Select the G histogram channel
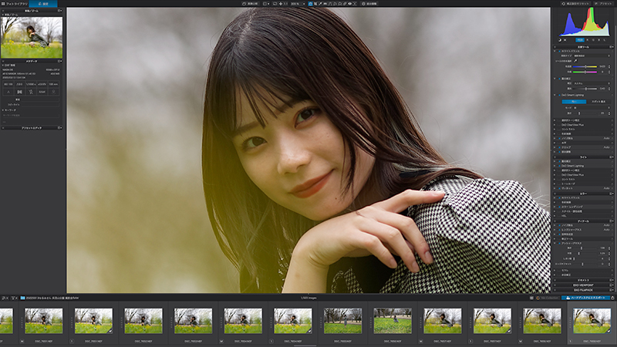 (x=593, y=40)
